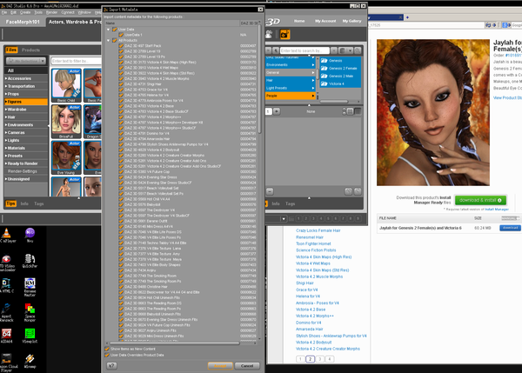Screen dimensions: 522x373
Task: Uncheck the User Data checkbox
Action: [115, 30]
